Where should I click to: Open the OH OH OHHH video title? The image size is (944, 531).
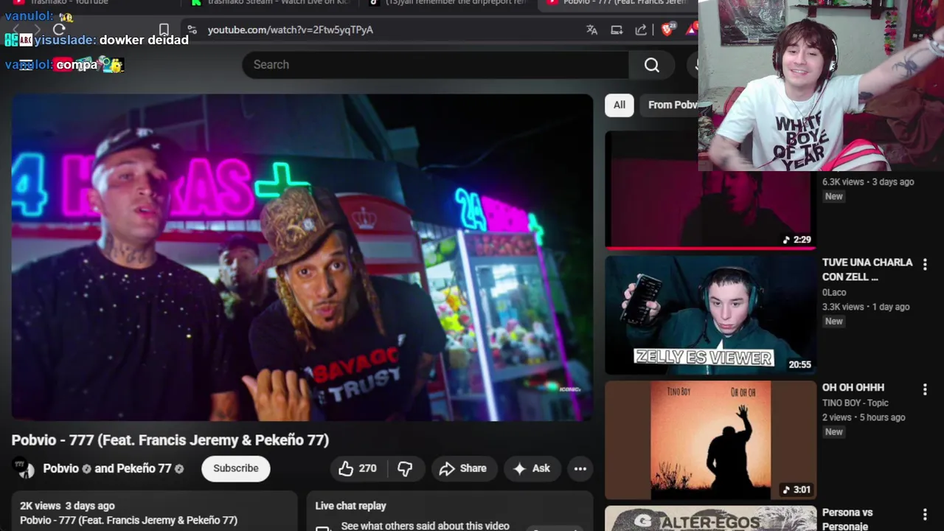(853, 387)
